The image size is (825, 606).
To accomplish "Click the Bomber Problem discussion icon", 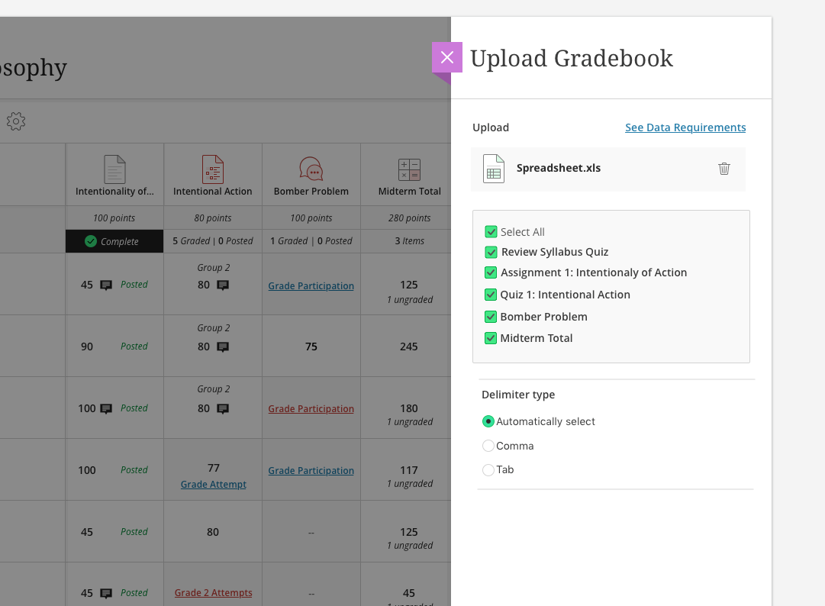I will tap(311, 169).
